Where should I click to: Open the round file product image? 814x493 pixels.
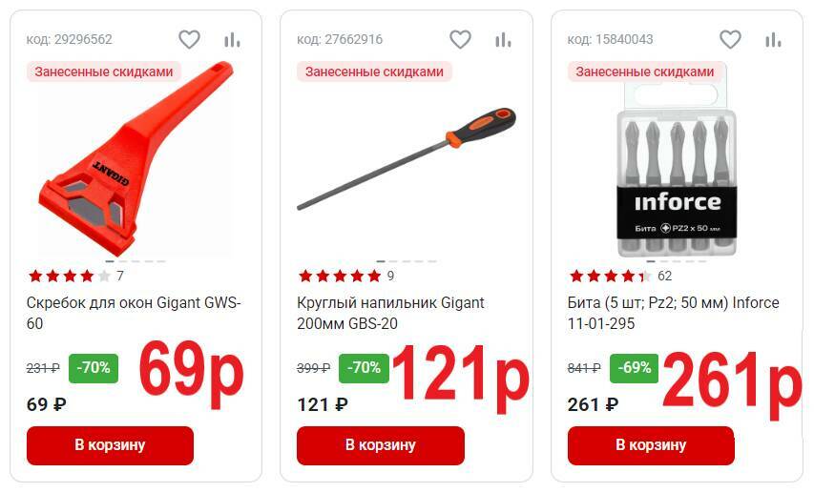(x=407, y=158)
